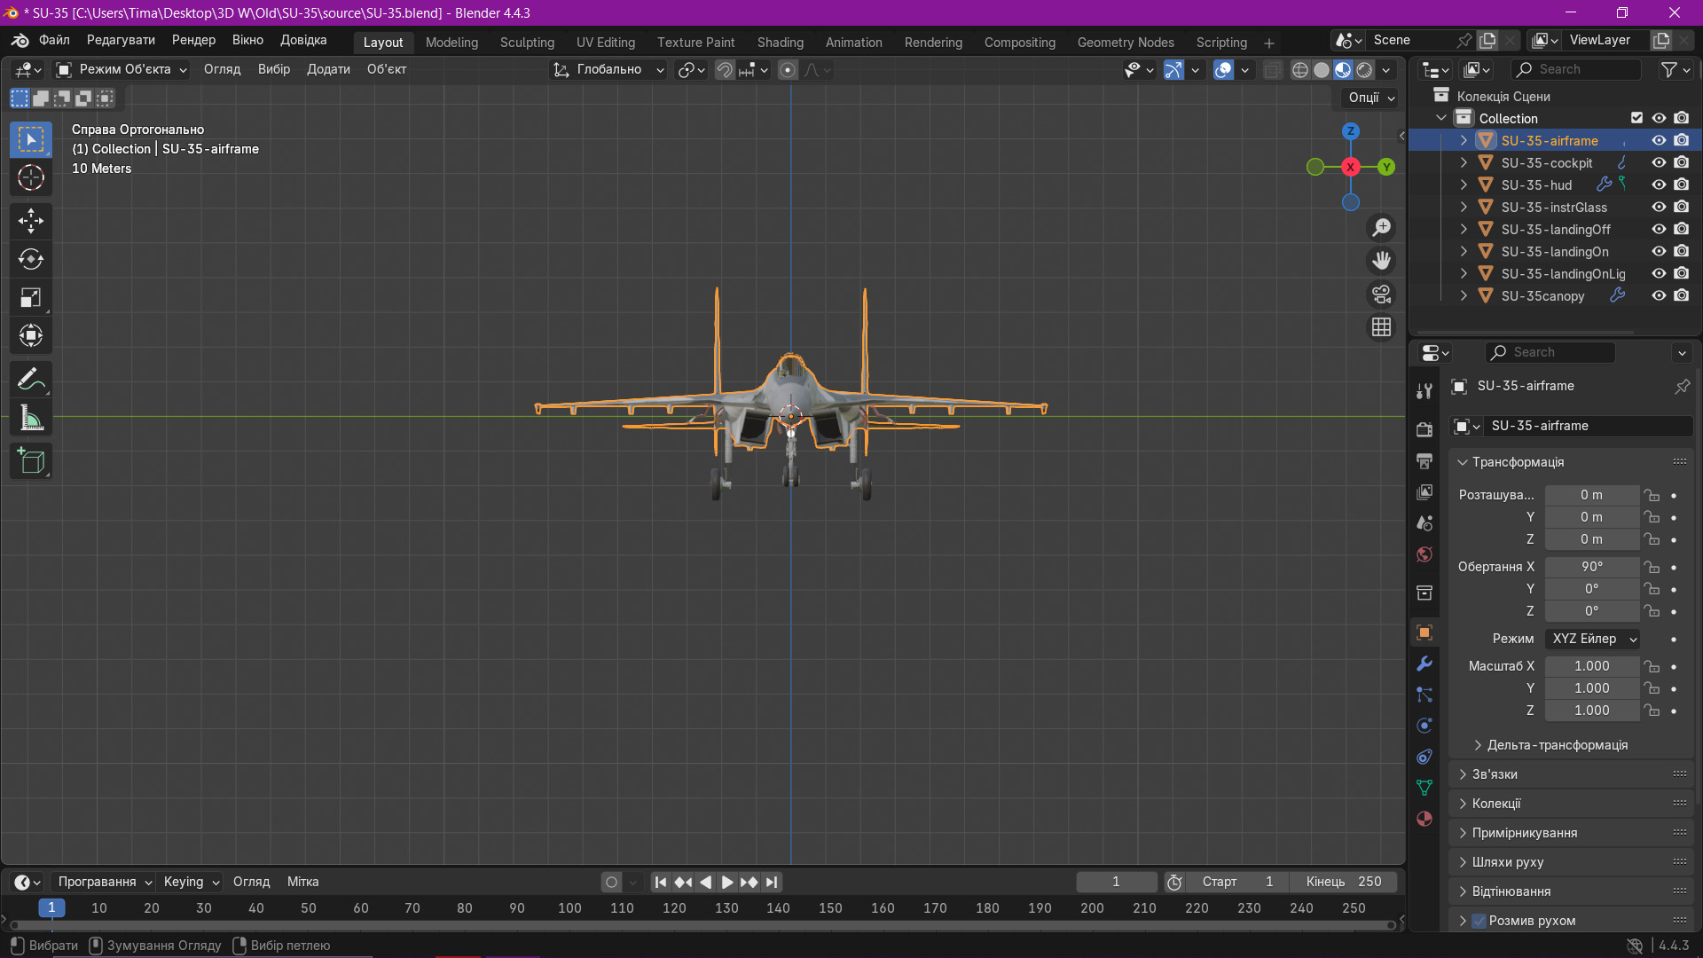The height and width of the screenshot is (958, 1703).
Task: Enable the Розмив рухом checkbox
Action: click(1479, 921)
